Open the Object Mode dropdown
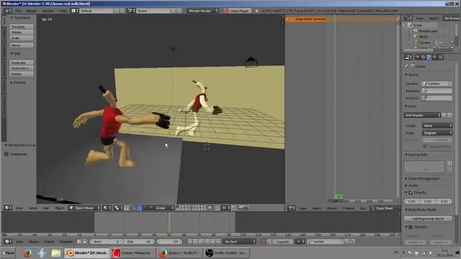461x259 pixels. pyautogui.click(x=84, y=208)
